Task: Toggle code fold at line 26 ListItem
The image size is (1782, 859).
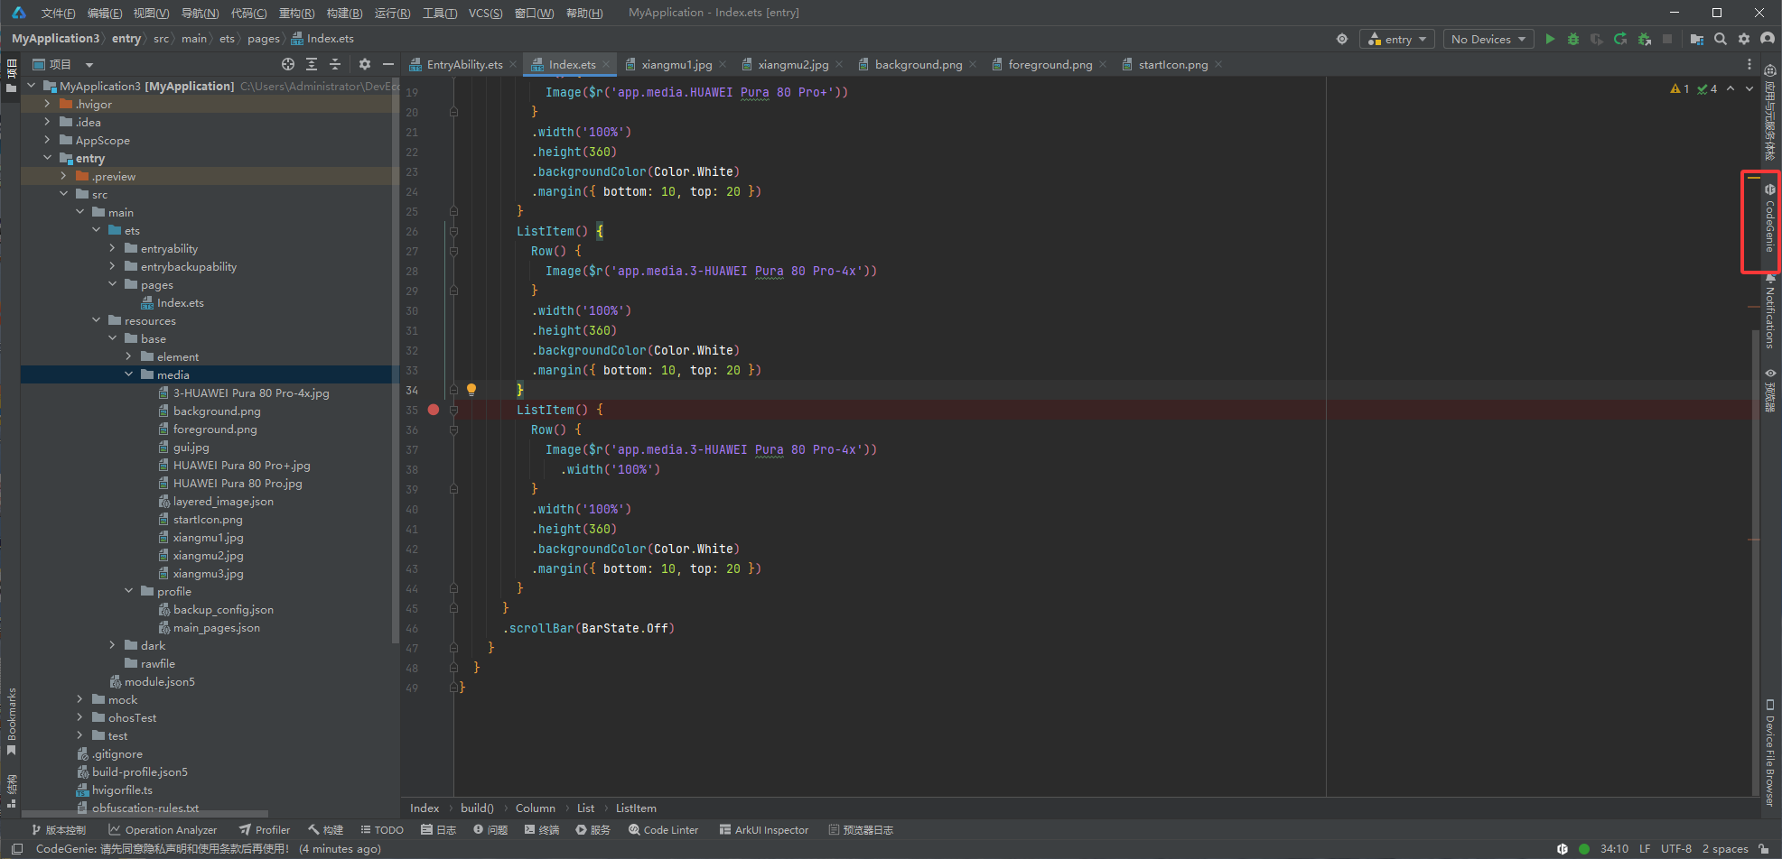Action: tap(453, 231)
